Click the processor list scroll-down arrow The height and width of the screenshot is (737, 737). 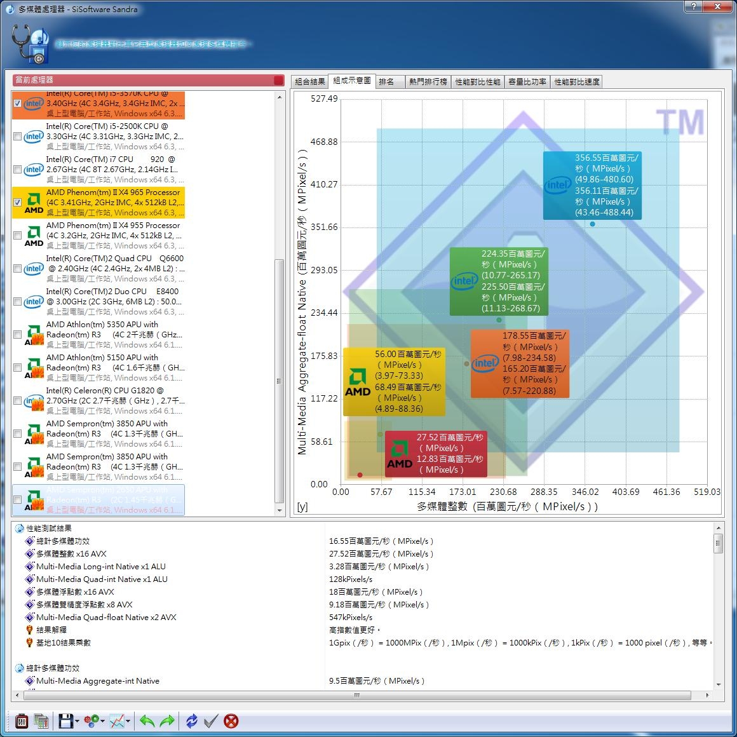(280, 510)
